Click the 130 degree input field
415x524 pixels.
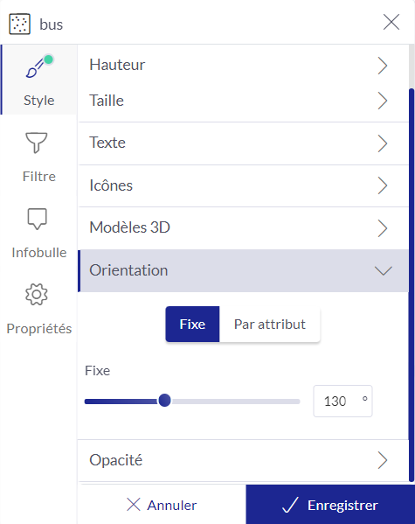[342, 401]
